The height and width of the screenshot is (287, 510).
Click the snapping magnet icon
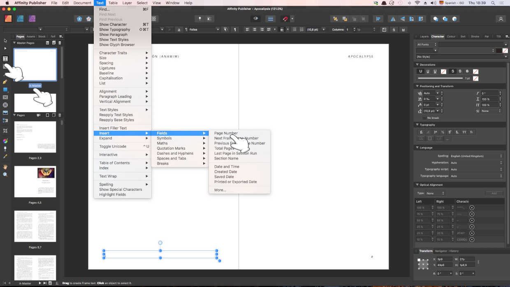click(x=285, y=19)
